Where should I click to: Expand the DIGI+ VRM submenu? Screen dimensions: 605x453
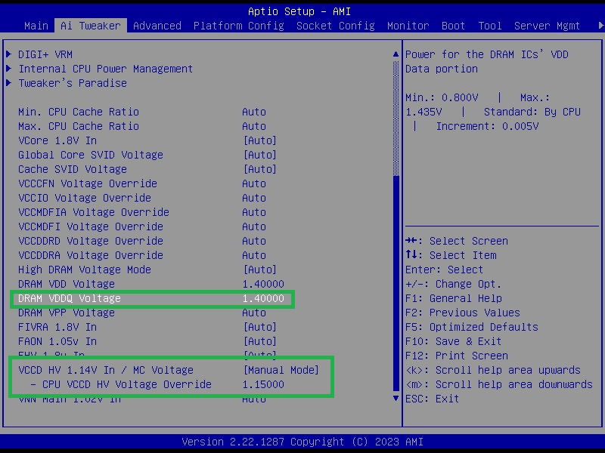point(45,54)
